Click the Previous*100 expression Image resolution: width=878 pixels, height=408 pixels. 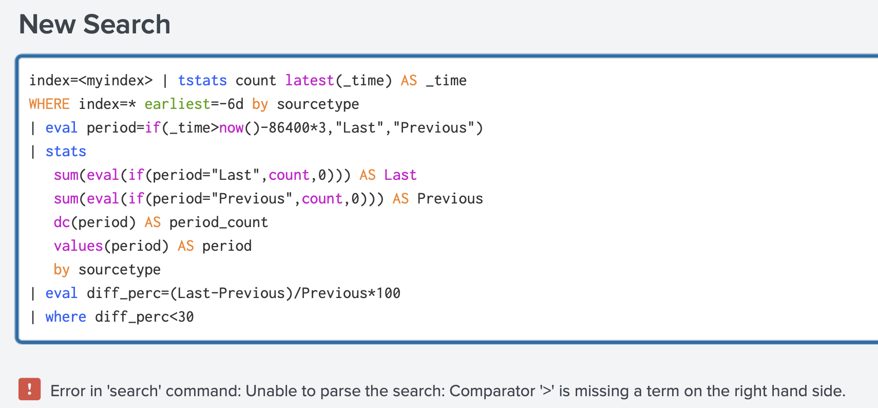[351, 293]
